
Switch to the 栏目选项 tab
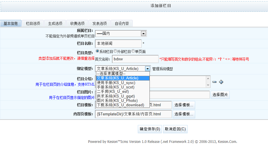point(33,23)
